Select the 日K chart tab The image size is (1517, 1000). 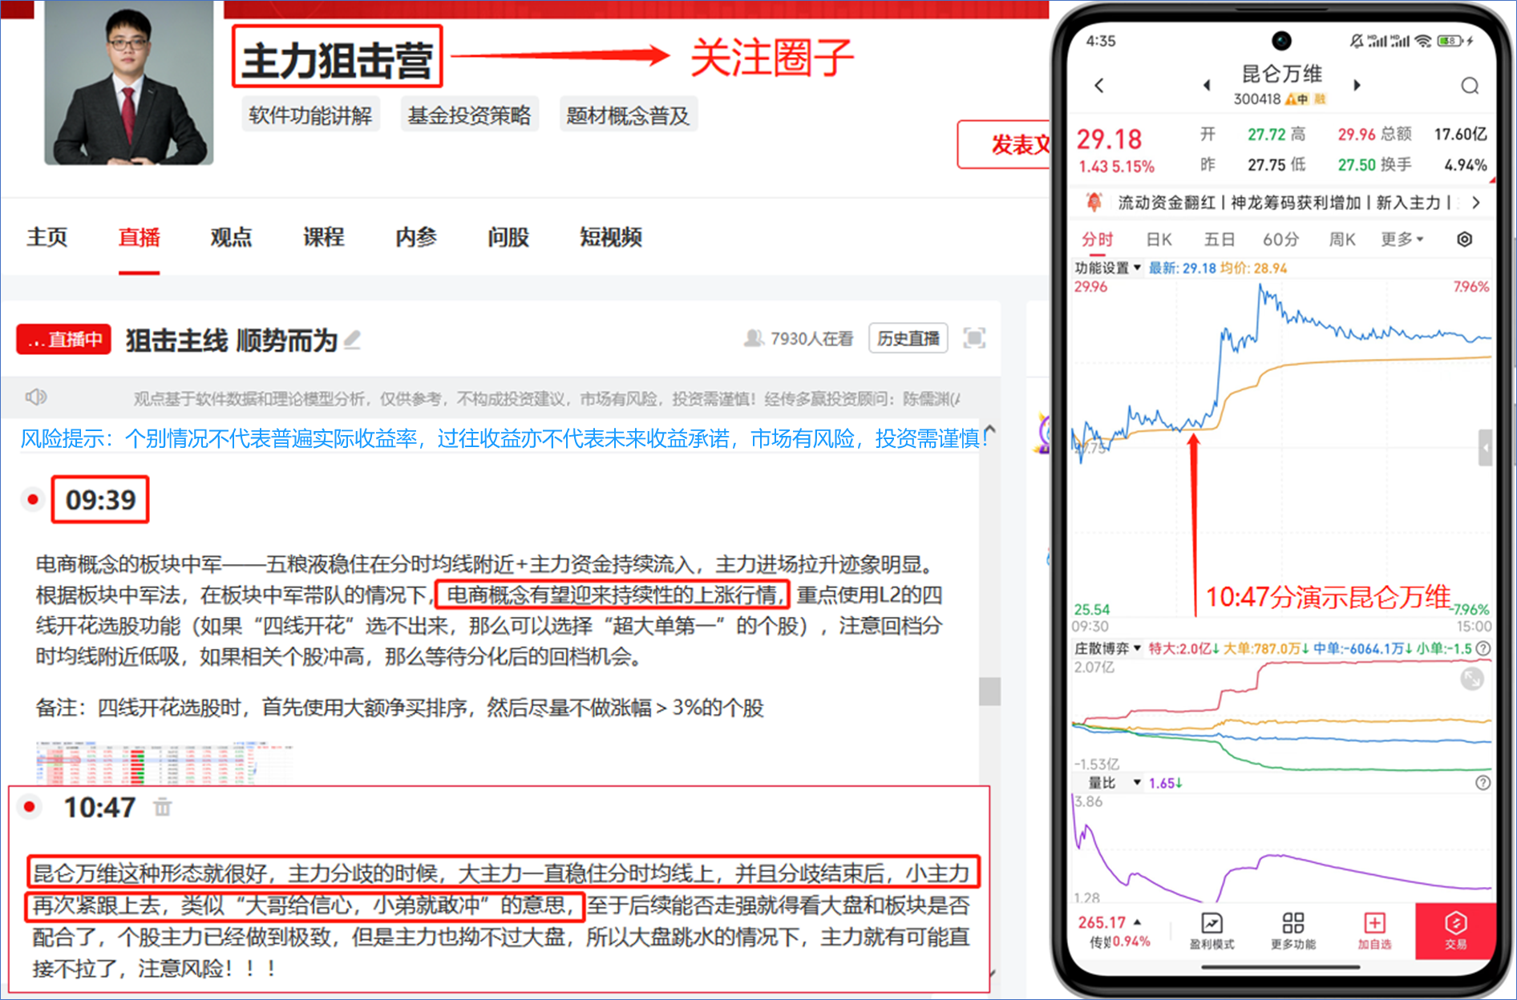[x=1159, y=240]
